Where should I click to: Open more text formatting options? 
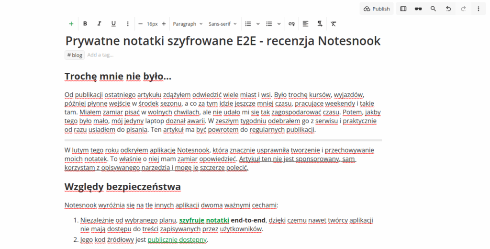[x=127, y=24]
